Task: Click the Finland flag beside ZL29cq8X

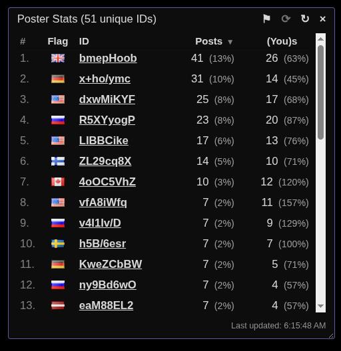Action: [58, 161]
